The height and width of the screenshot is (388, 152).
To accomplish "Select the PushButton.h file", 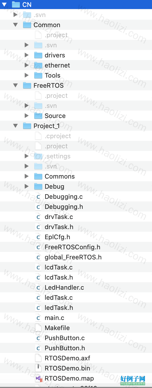I will tap(76, 348).
